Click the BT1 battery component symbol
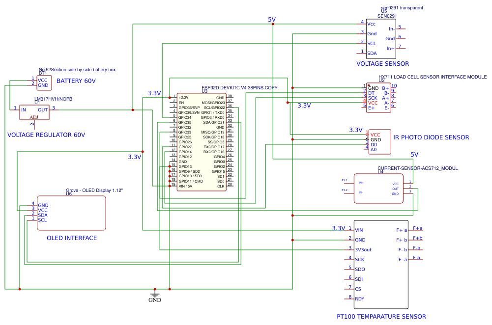 pyautogui.click(x=44, y=83)
